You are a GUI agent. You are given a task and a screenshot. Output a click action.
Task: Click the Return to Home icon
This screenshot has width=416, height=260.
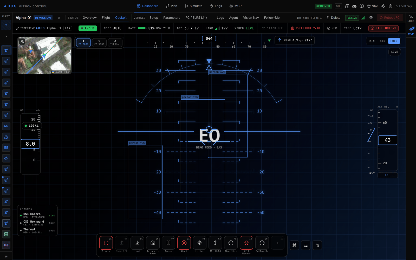(153, 243)
